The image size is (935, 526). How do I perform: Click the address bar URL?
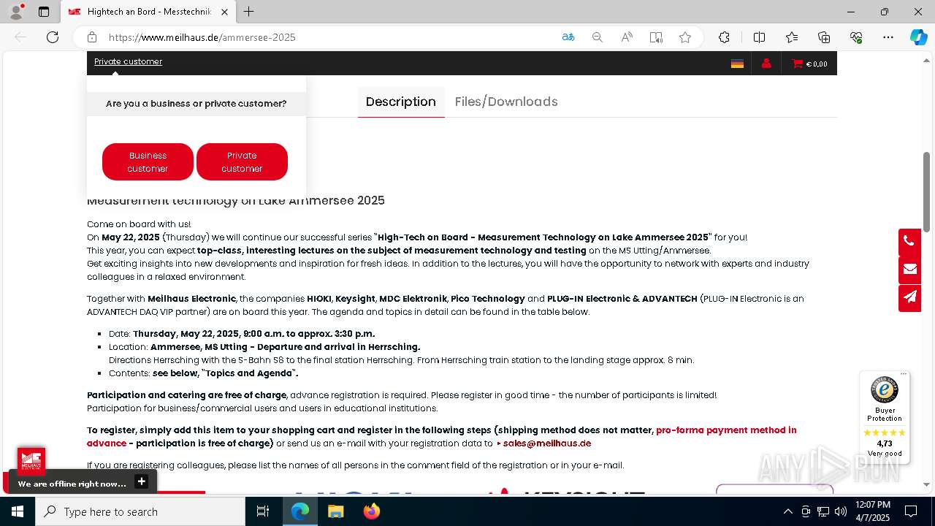(202, 37)
